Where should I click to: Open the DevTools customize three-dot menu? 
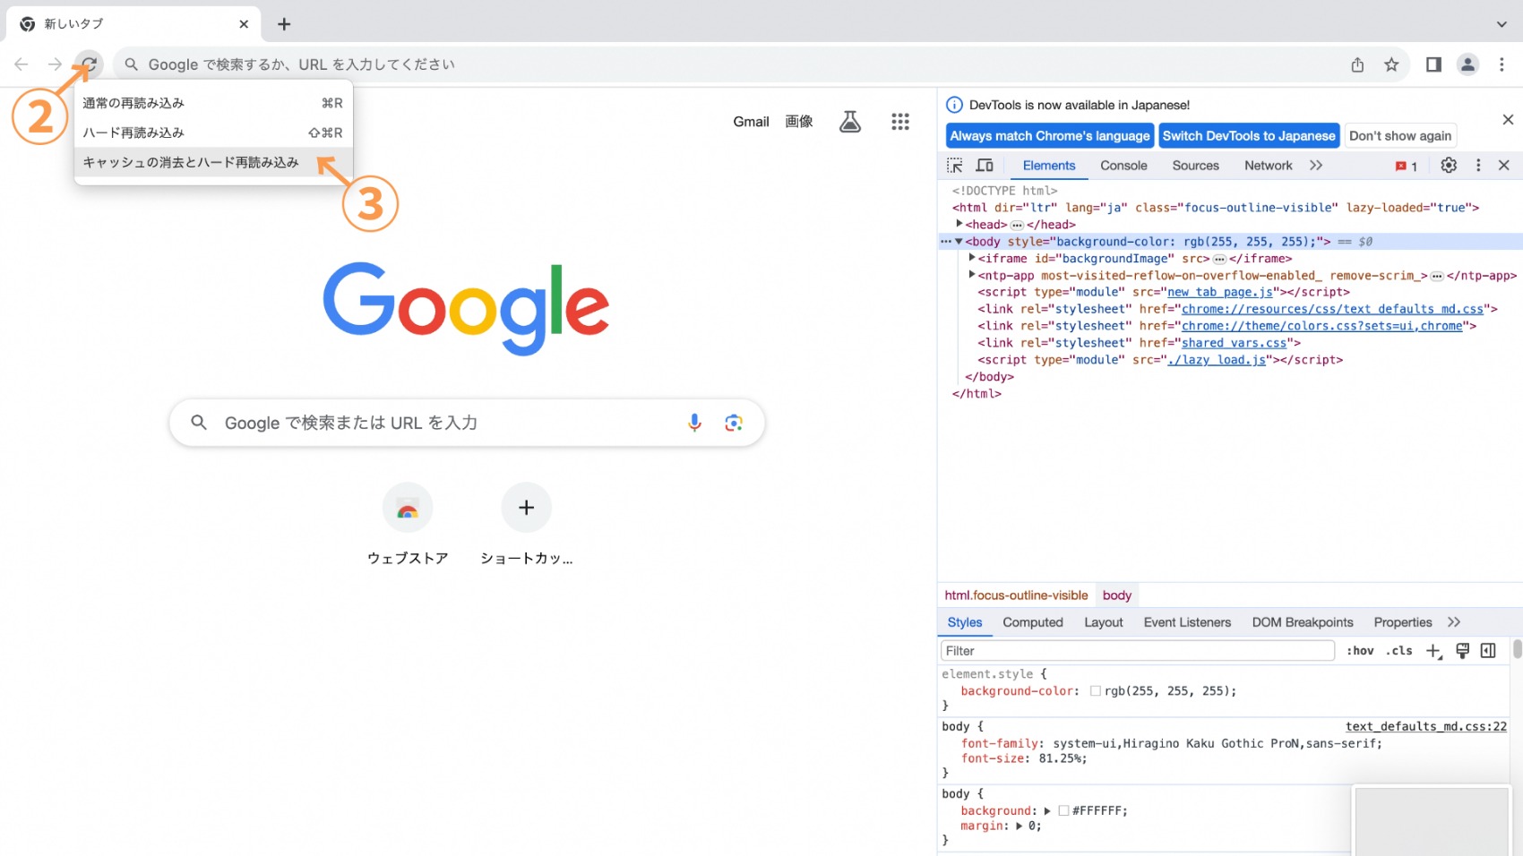[1478, 166]
